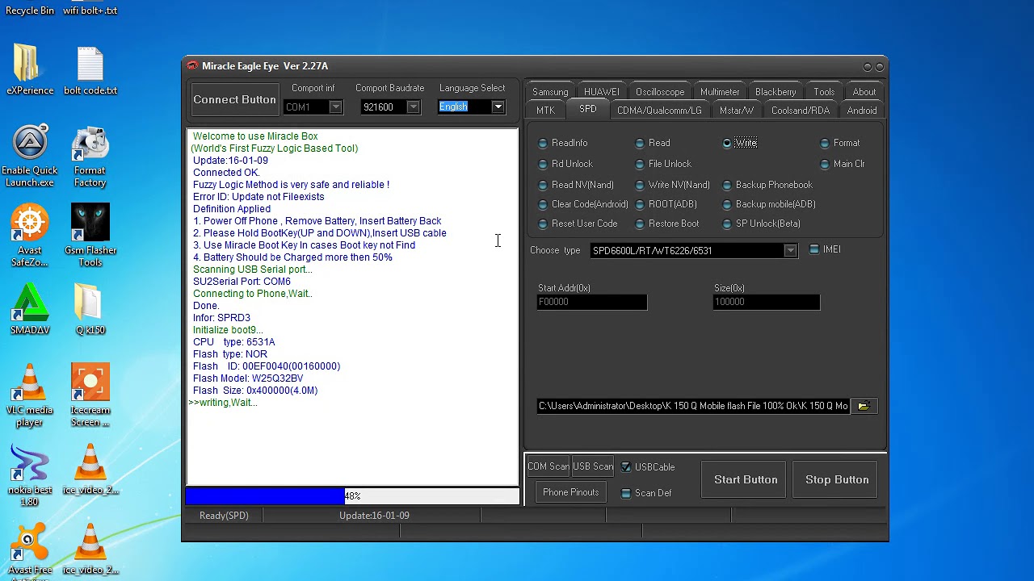
Task: Launch Avast SafeZone browser shortcut
Action: 30,236
